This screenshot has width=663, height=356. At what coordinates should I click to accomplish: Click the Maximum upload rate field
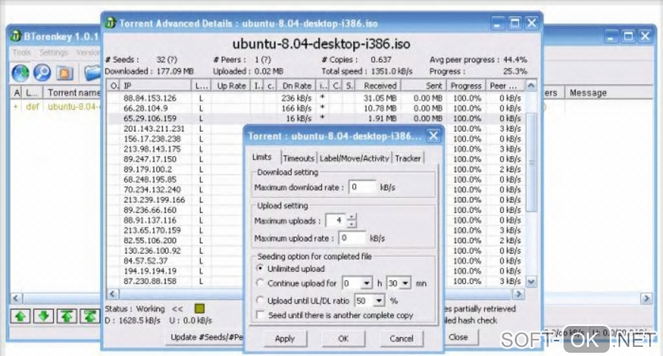click(x=352, y=238)
